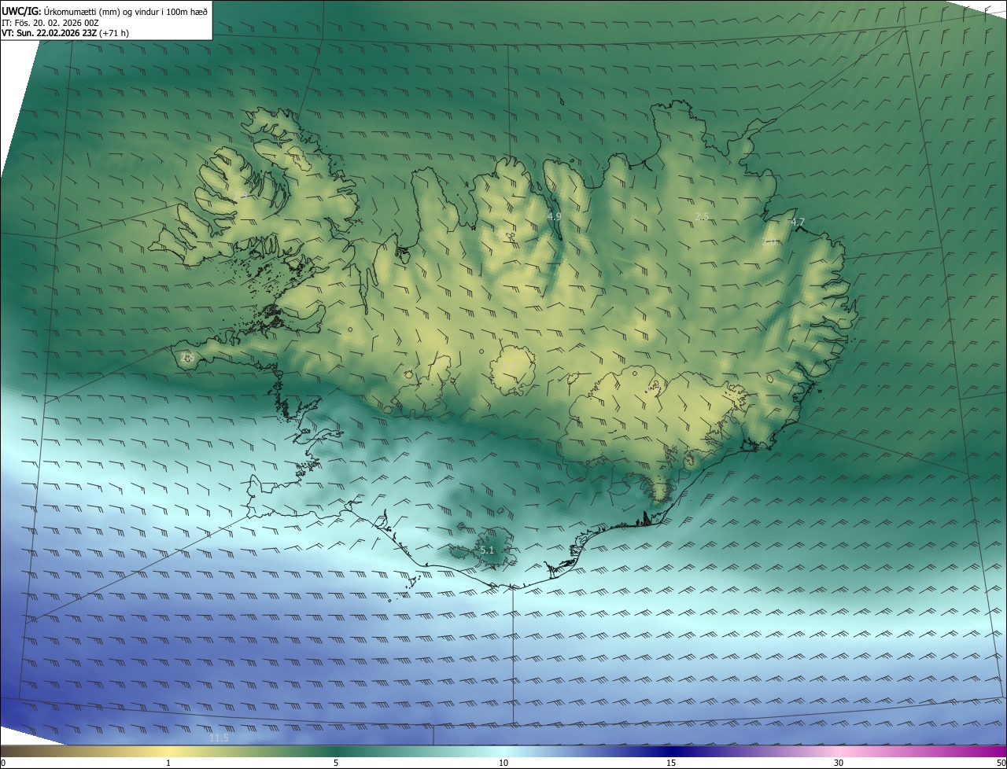Click the 2.6 value on western peninsula
This screenshot has width=1007, height=769.
coord(187,357)
